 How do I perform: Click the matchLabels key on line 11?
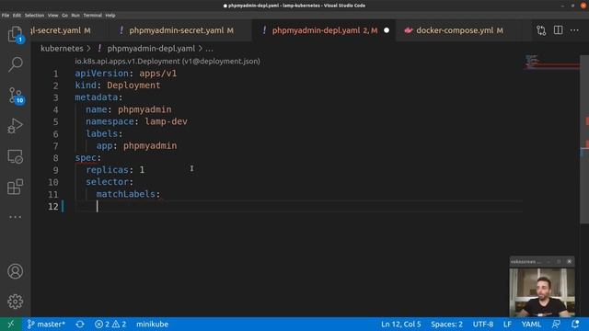(x=125, y=194)
